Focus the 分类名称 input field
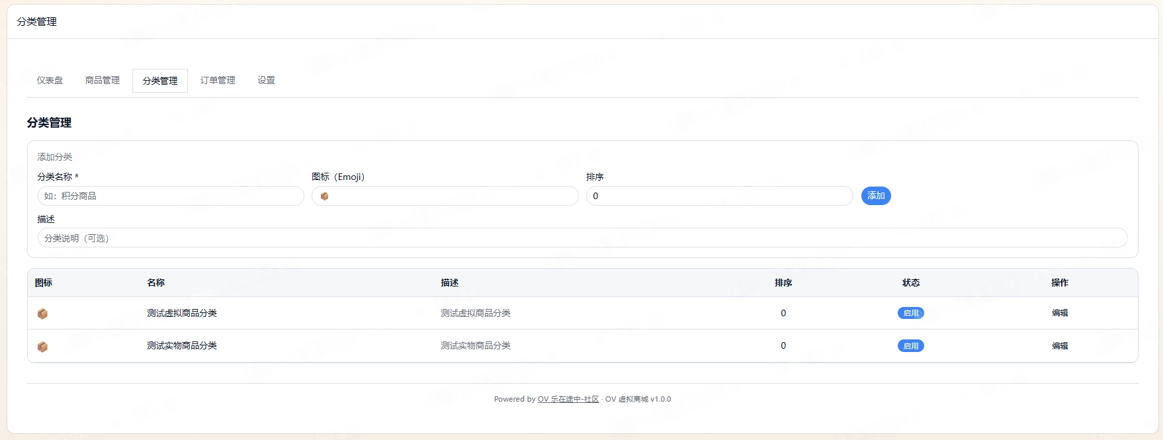Screen dimensions: 1163x440 point(171,196)
